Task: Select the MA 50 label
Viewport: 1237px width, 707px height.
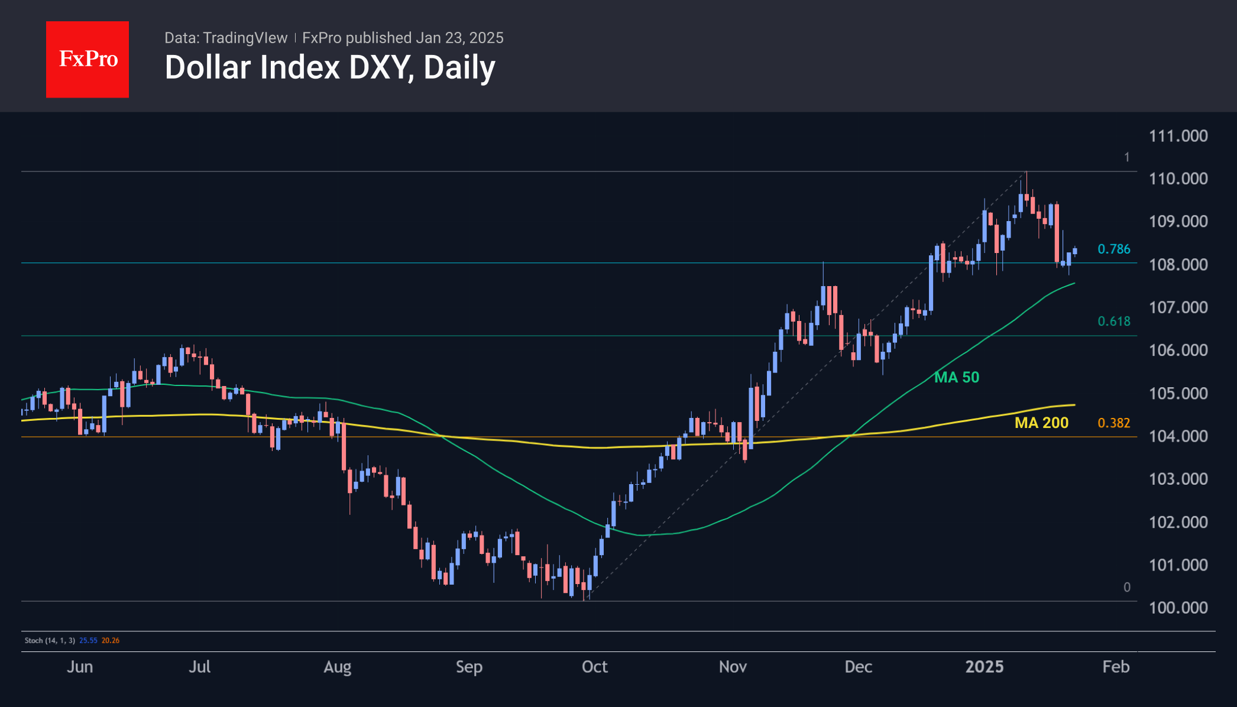Action: coord(956,377)
